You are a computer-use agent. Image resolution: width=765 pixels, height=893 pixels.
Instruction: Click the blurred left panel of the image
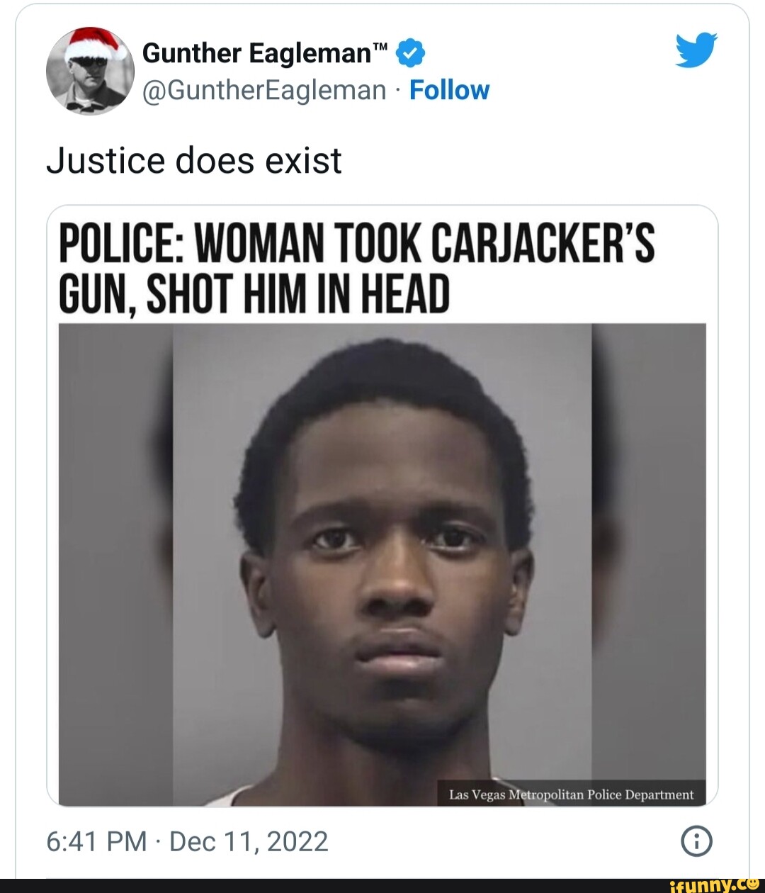pos(115,565)
